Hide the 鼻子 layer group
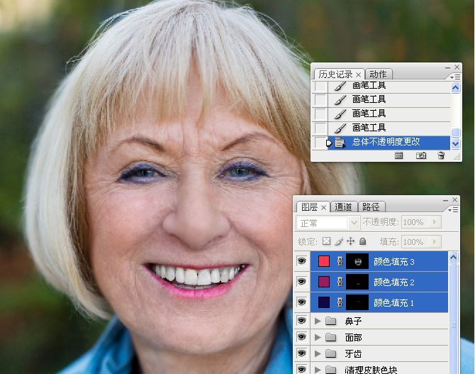This screenshot has height=374, width=475. coord(301,321)
